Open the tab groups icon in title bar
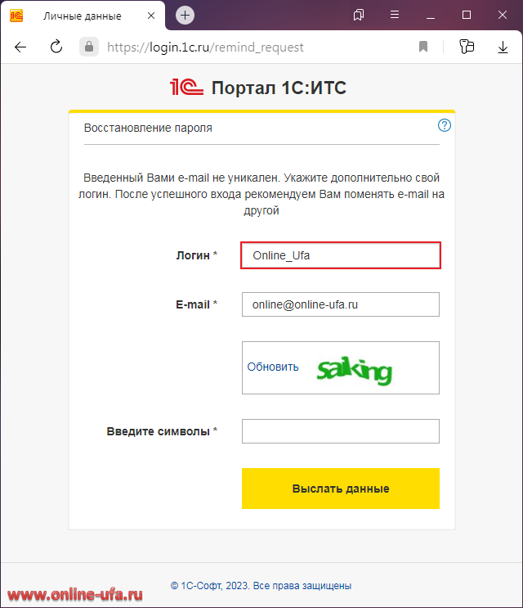This screenshot has height=608, width=523. [x=359, y=15]
